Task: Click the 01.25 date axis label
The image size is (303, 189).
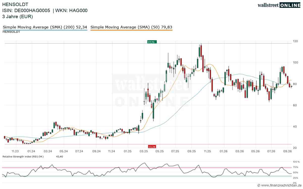Action: point(128,151)
